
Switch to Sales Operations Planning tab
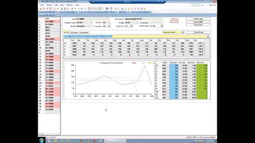tap(140, 12)
